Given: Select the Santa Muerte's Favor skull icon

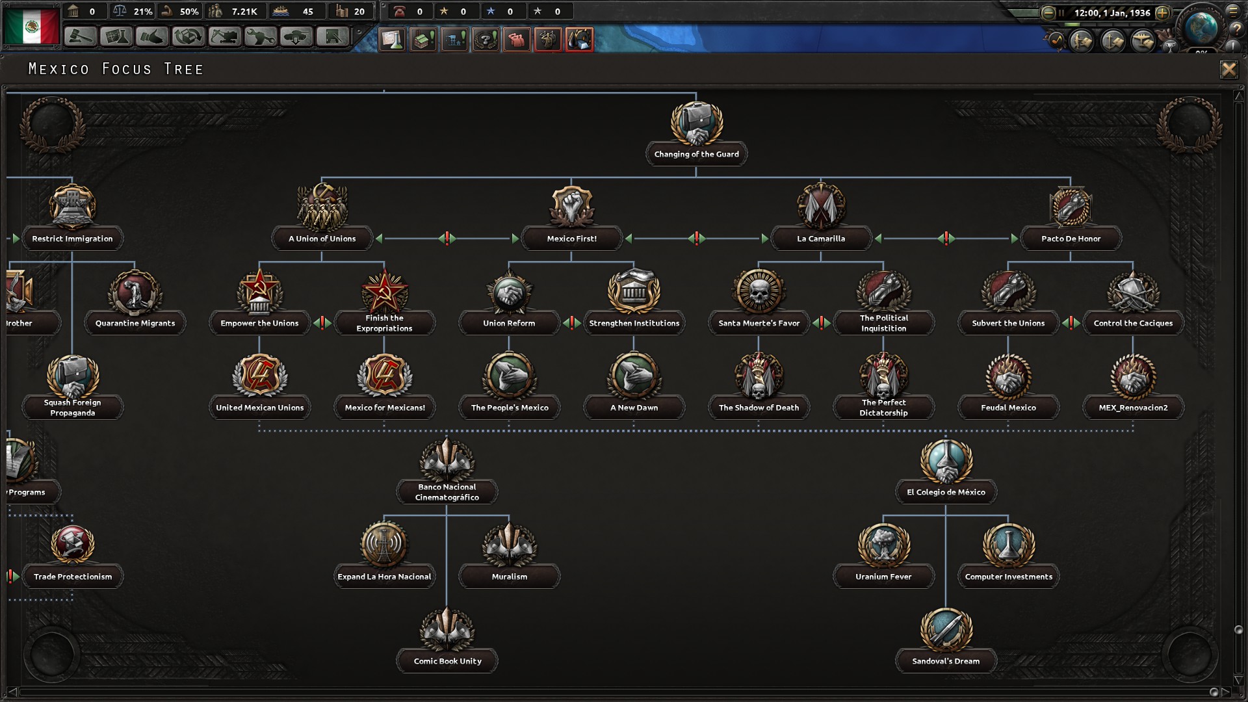Looking at the screenshot, I should point(759,291).
